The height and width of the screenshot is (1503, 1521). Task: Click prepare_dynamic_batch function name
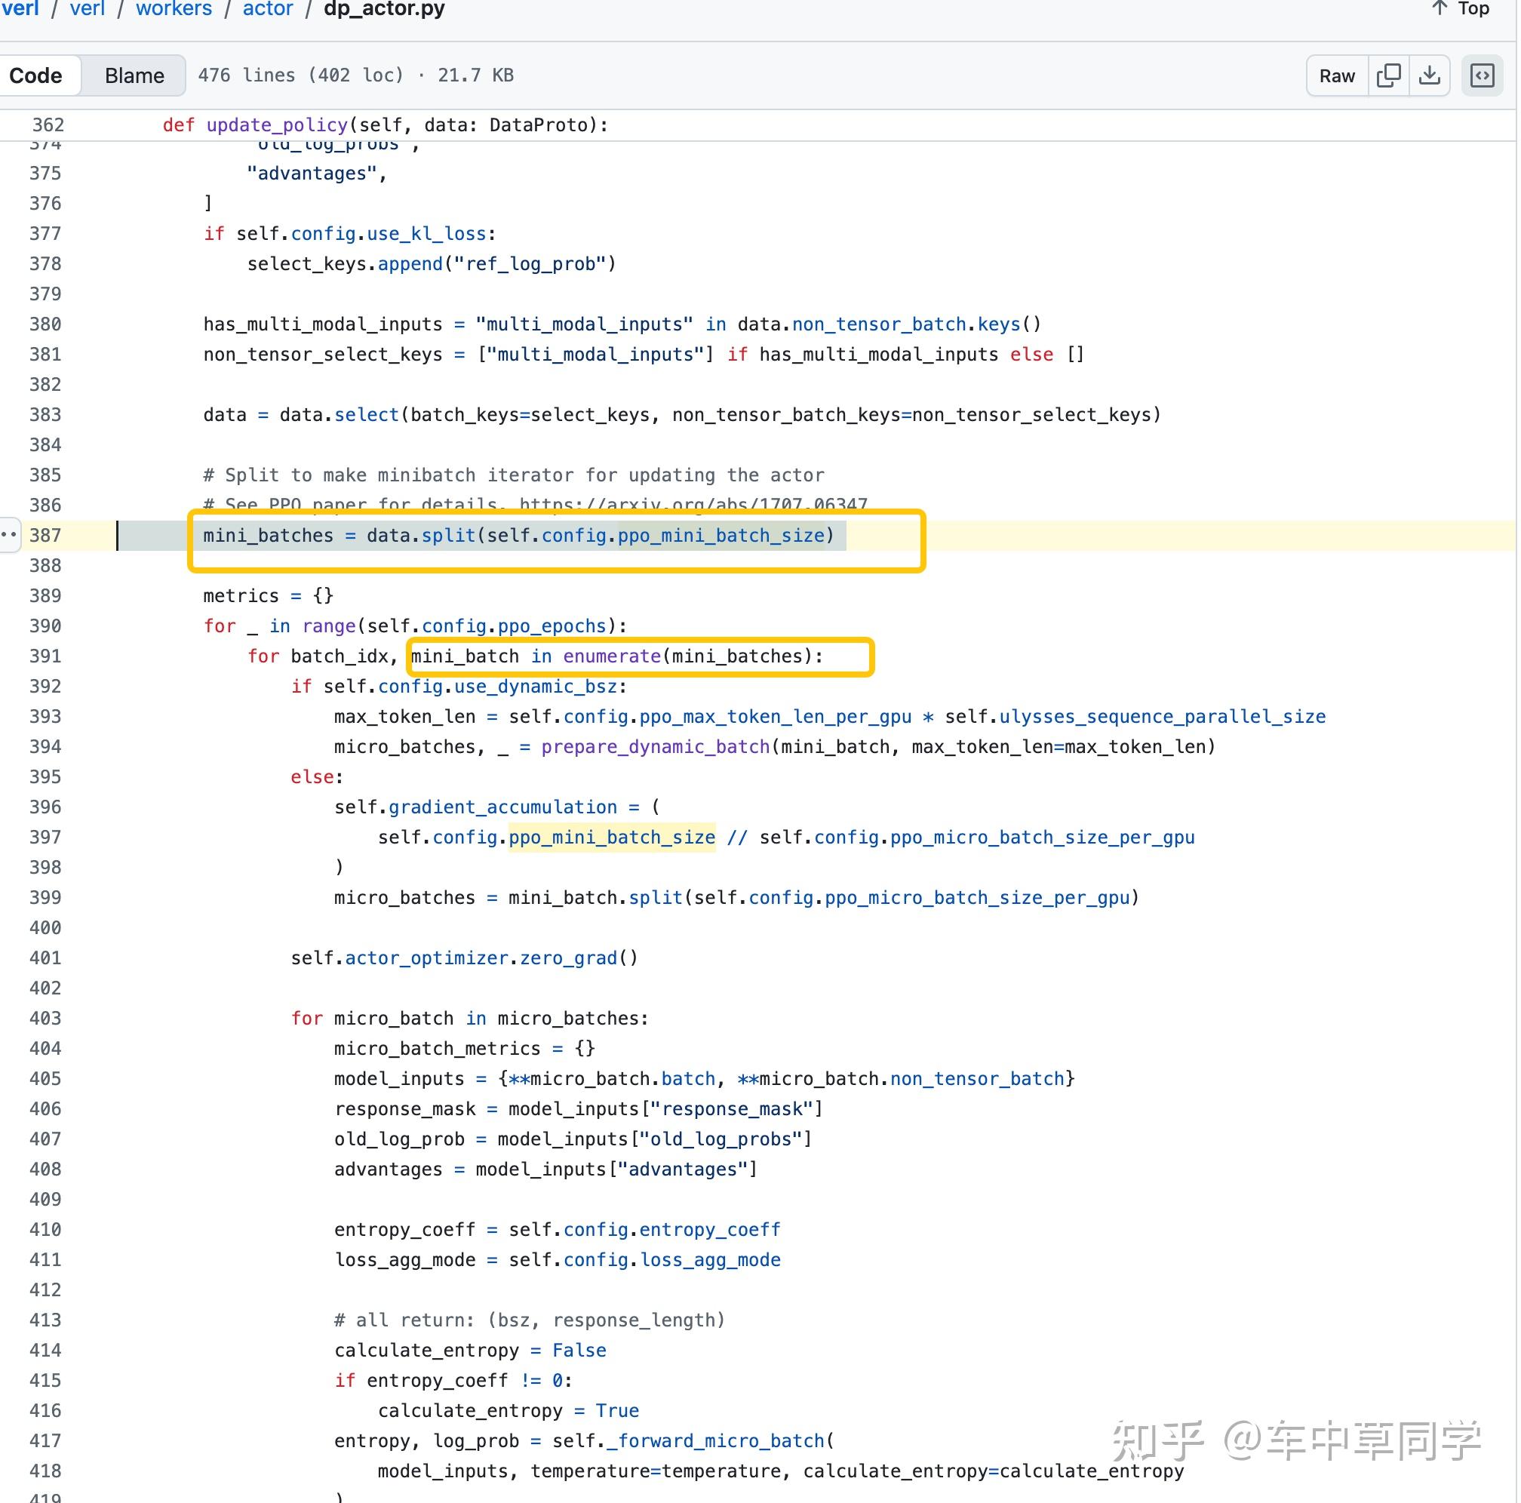pyautogui.click(x=656, y=747)
